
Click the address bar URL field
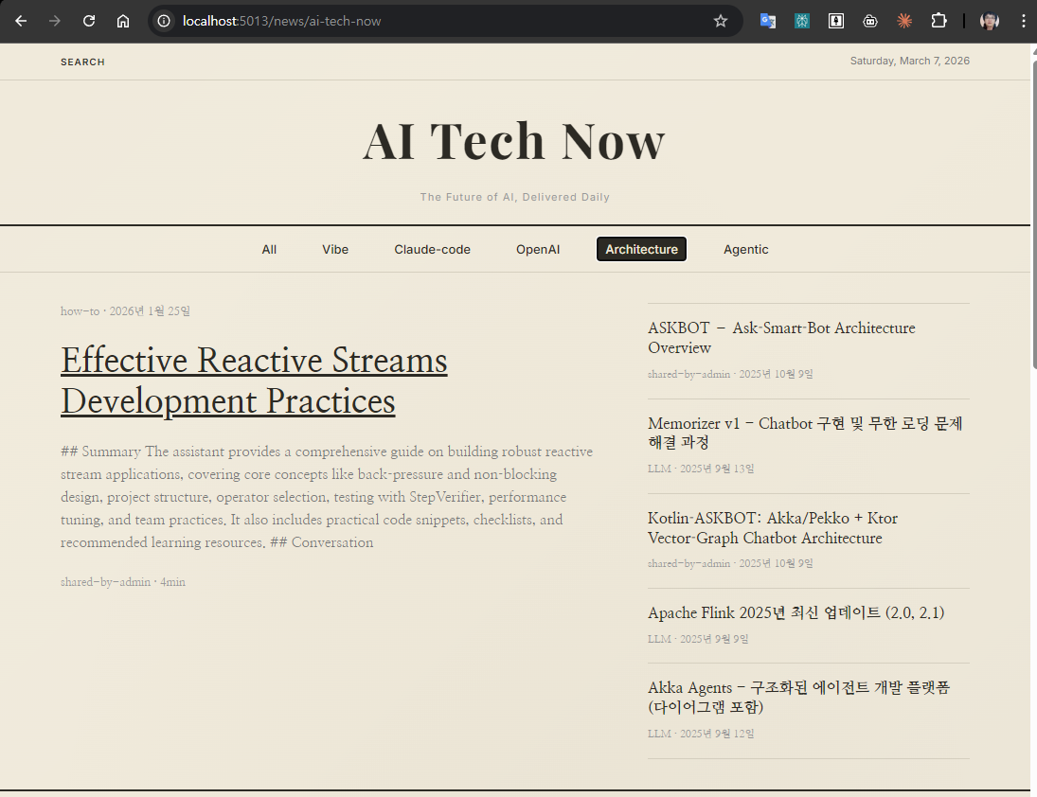pos(426,21)
